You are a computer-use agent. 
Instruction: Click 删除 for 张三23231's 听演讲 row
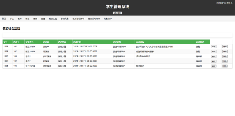(225, 51)
